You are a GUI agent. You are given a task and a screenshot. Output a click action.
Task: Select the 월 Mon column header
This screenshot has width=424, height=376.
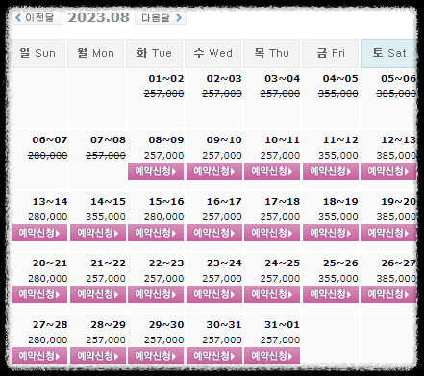[x=95, y=54]
